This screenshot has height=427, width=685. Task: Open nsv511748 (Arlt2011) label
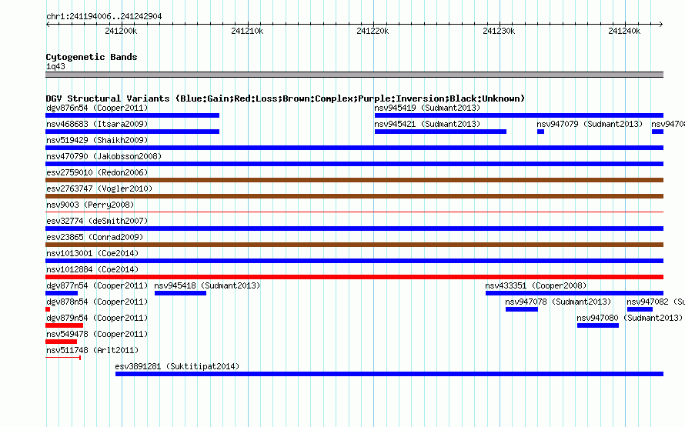click(x=92, y=350)
